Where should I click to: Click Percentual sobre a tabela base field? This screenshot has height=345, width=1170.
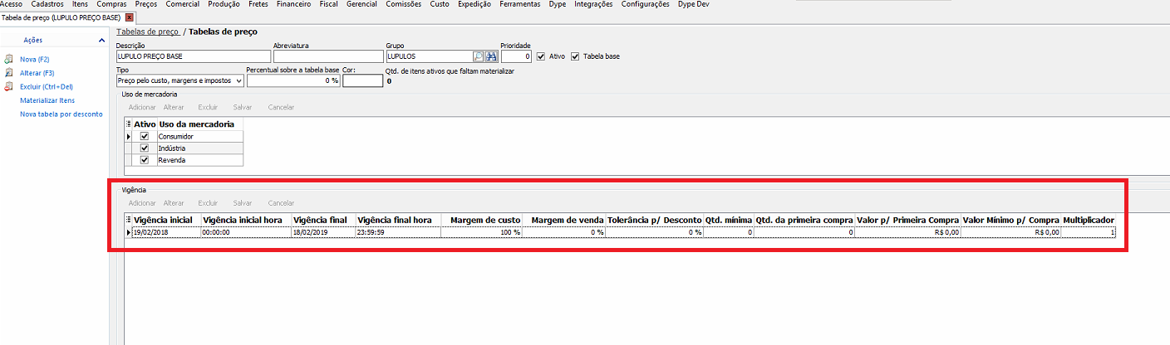293,81
